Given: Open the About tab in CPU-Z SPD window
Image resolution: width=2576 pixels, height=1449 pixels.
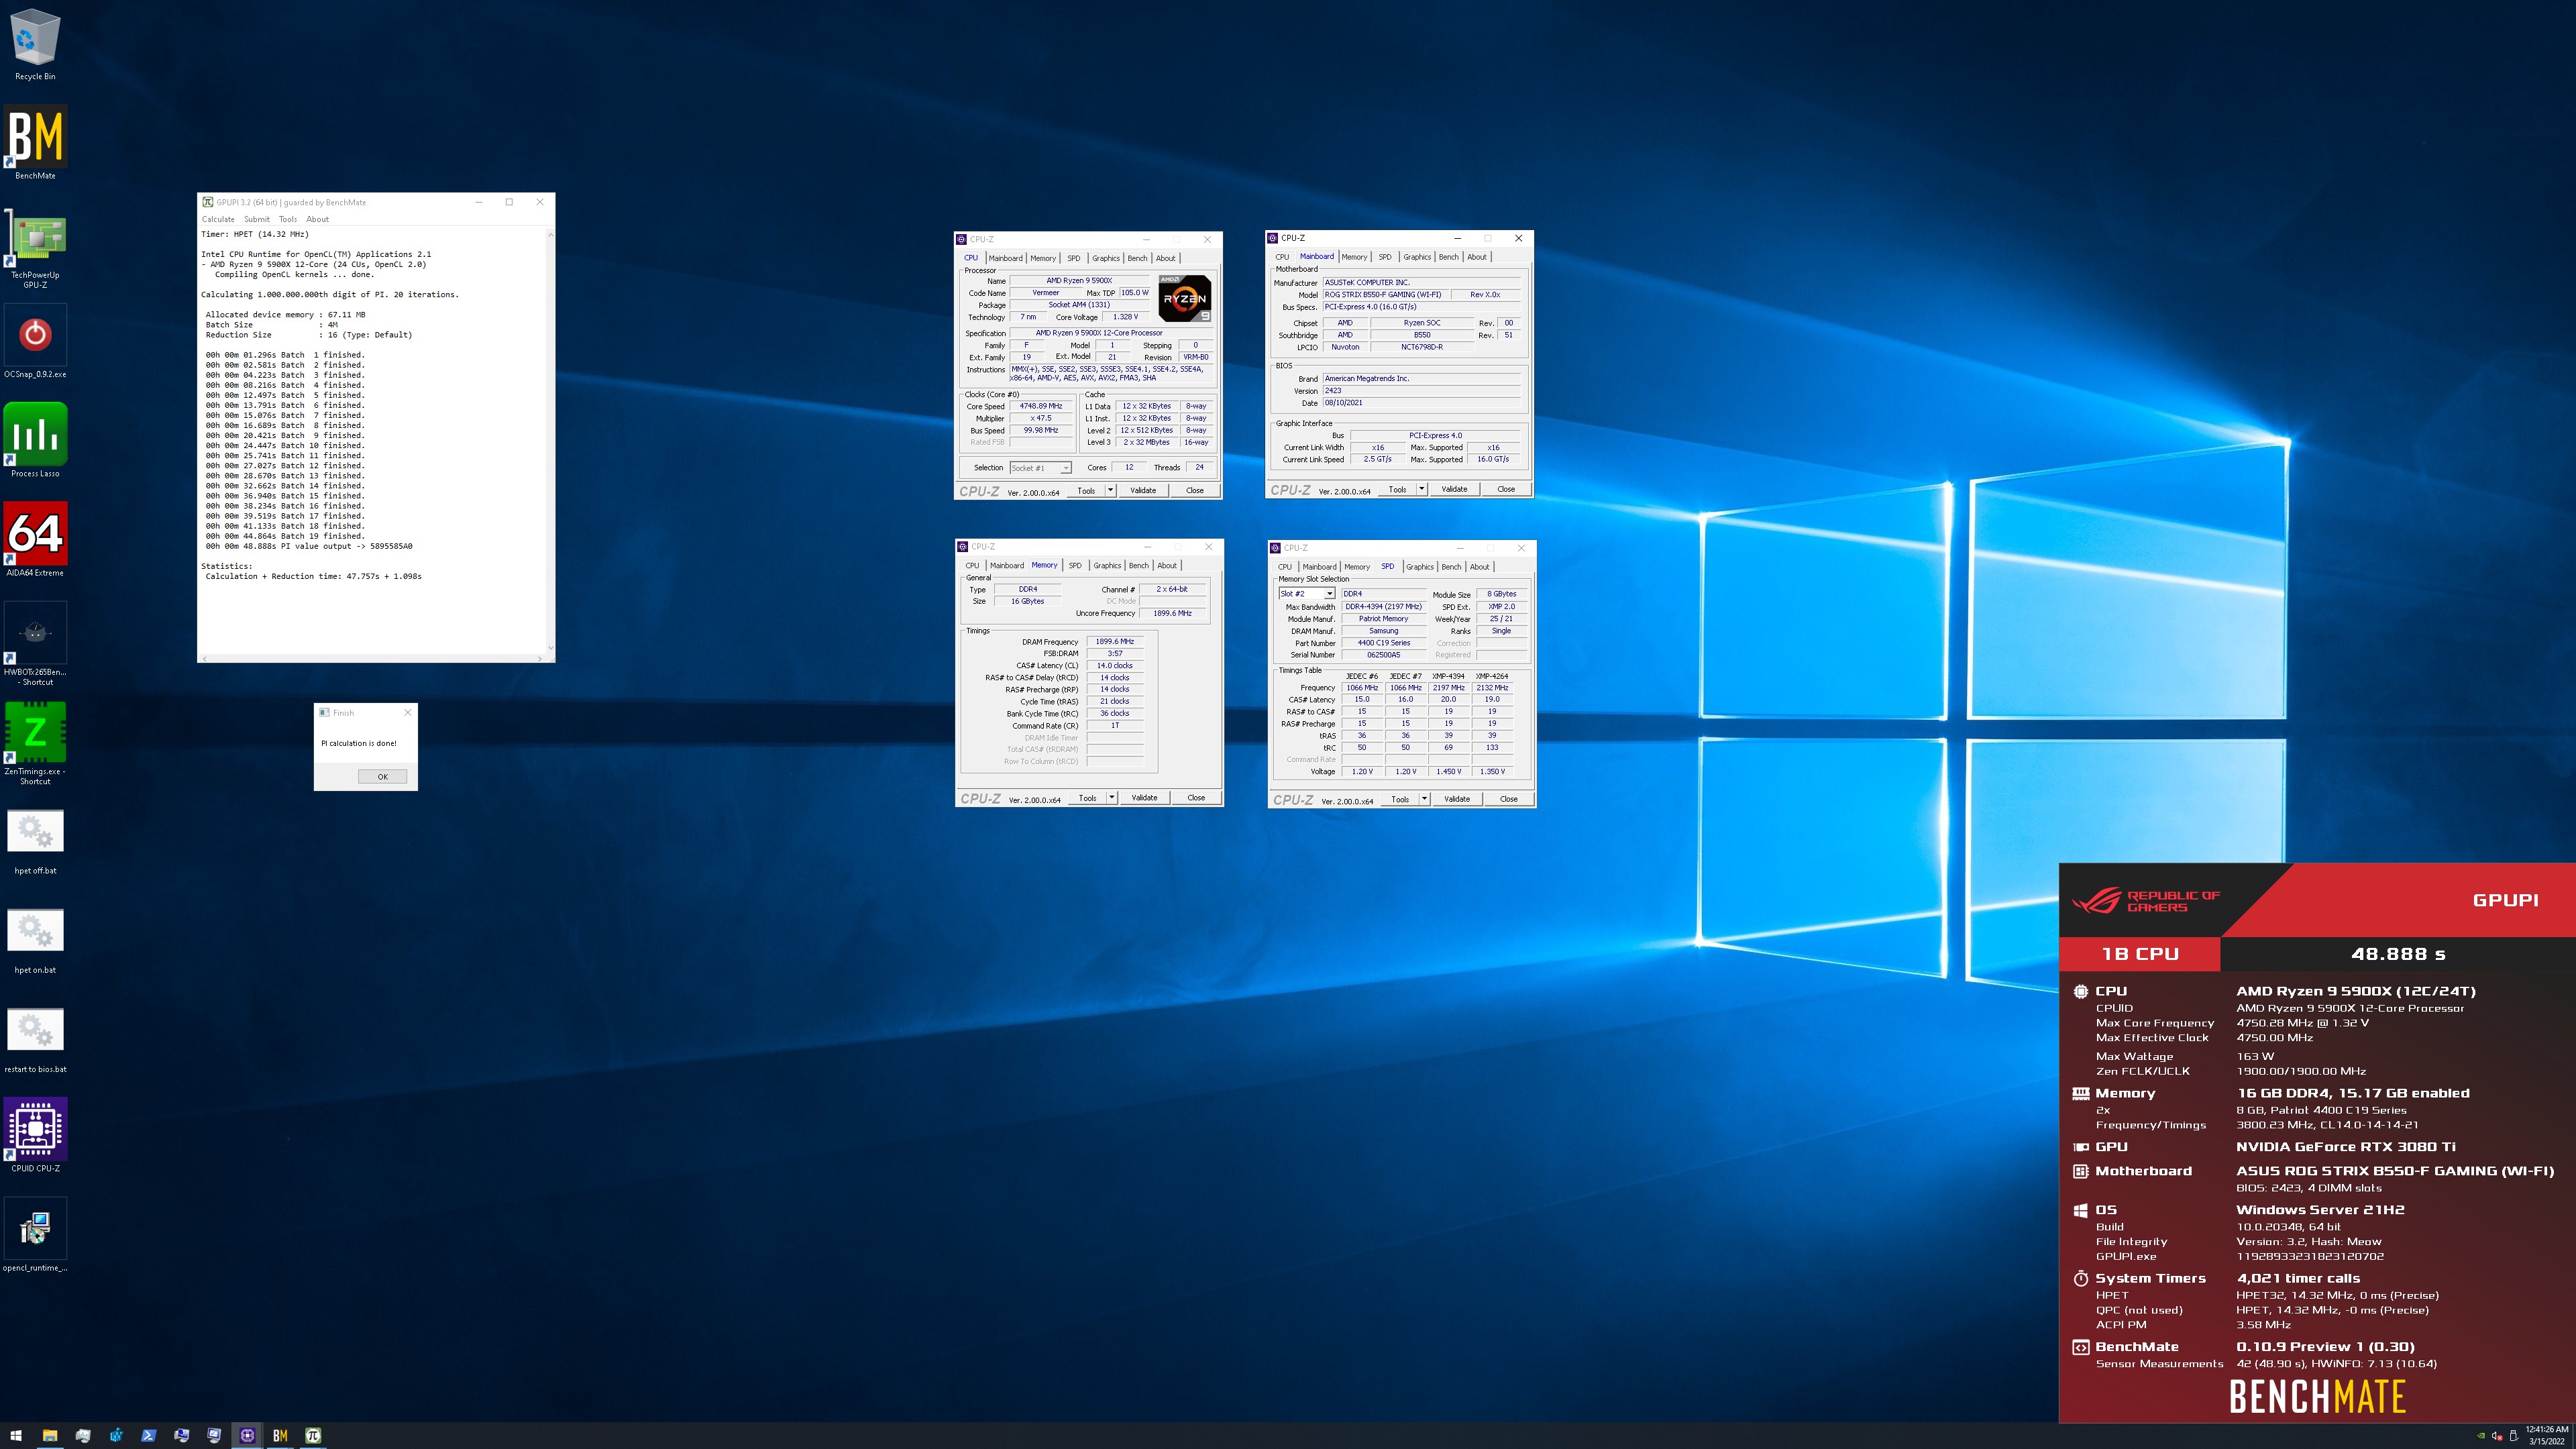Looking at the screenshot, I should (x=1479, y=567).
